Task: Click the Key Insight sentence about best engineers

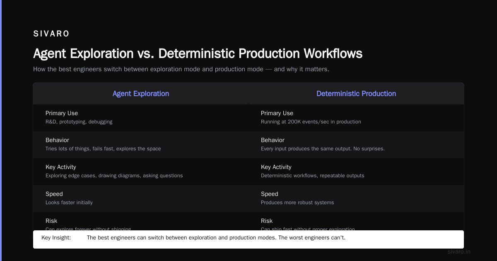Action: pyautogui.click(x=216, y=238)
